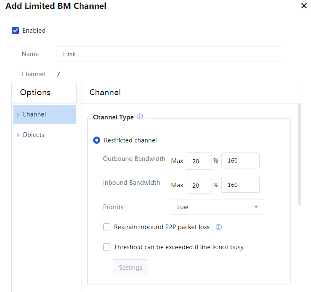This screenshot has width=311, height=292.
Task: Select the Restricted channel radio button
Action: click(x=97, y=140)
